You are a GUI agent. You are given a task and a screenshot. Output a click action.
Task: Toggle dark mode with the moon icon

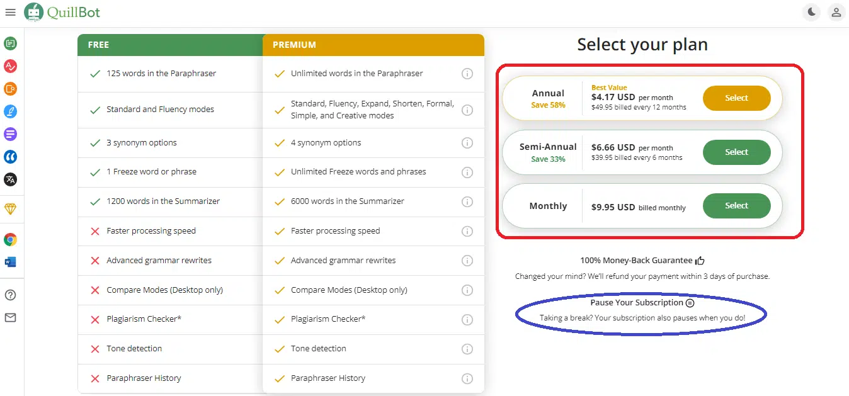coord(811,12)
